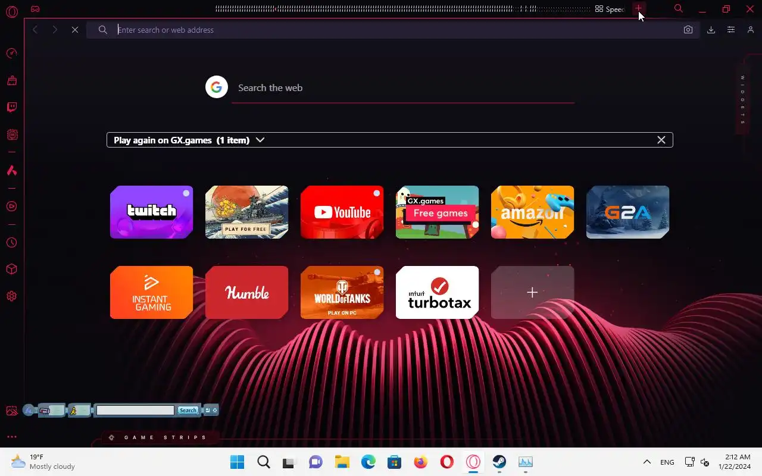
Task: Open the GX.games Free games tile
Action: click(x=438, y=212)
